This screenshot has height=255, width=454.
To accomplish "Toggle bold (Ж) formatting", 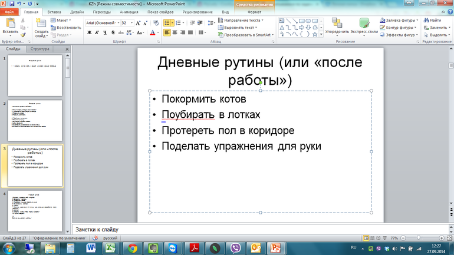I will pos(88,33).
